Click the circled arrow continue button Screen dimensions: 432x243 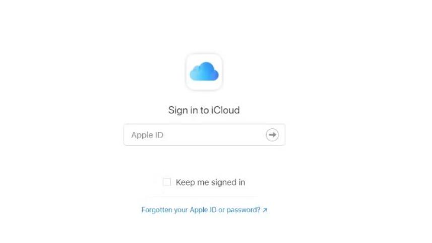pyautogui.click(x=272, y=135)
